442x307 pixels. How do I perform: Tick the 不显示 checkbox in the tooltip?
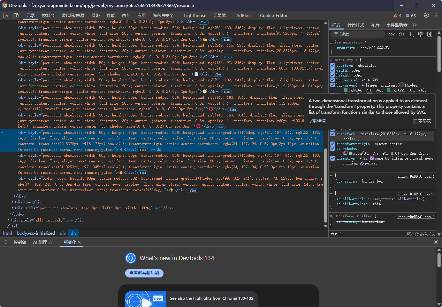point(415,121)
